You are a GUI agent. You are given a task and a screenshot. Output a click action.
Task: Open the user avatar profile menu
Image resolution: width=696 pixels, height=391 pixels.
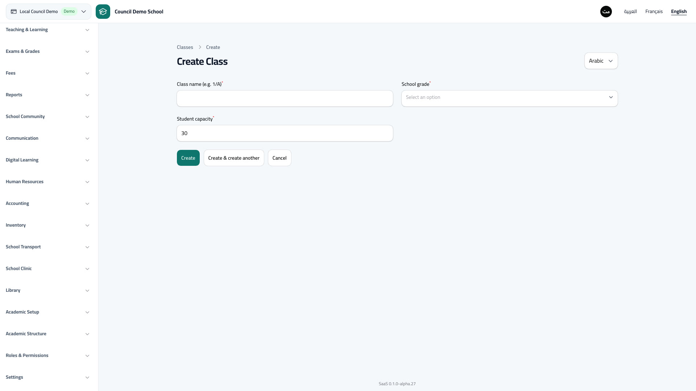pos(606,12)
